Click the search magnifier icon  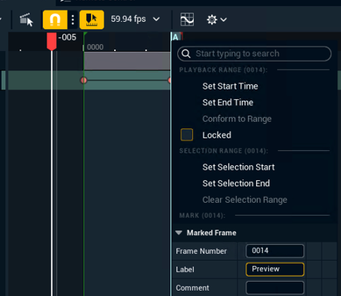(186, 53)
